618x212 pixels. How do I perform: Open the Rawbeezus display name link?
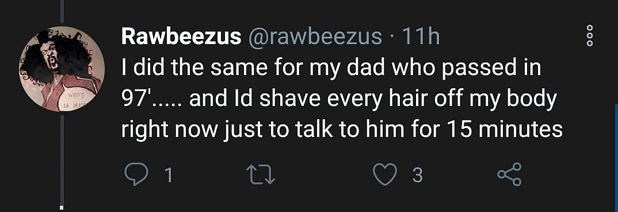tap(181, 37)
